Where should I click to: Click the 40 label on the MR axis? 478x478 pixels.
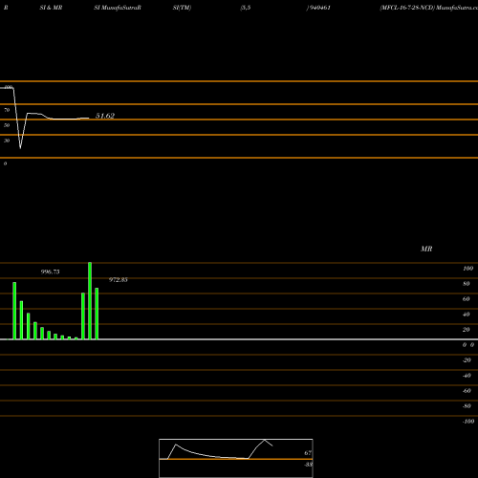(467, 315)
